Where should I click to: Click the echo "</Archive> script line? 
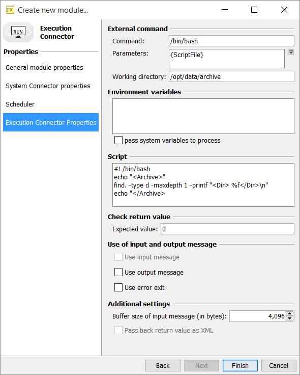click(x=139, y=194)
